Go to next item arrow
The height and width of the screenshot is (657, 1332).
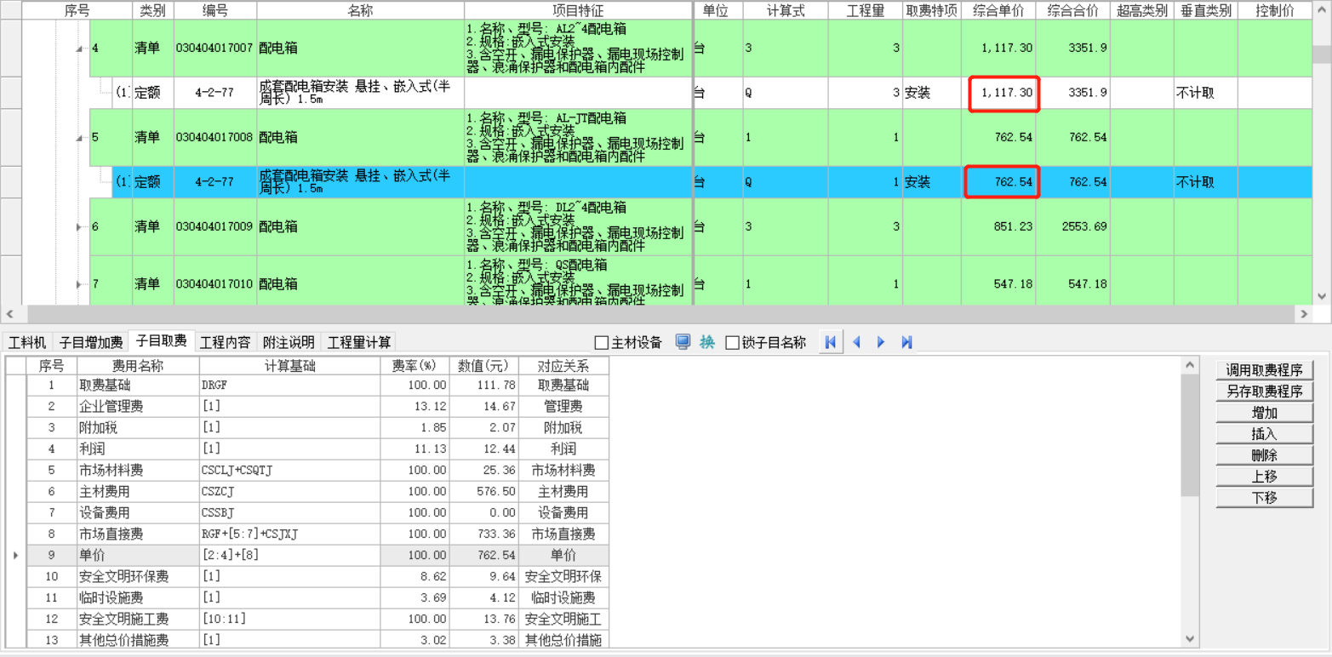click(881, 342)
